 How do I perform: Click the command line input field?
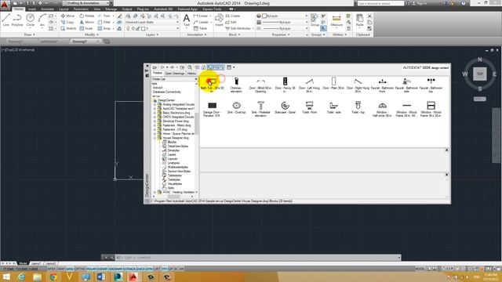click(258, 258)
